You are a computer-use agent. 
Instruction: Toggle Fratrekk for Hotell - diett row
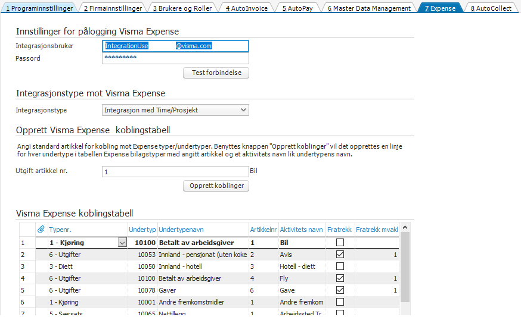point(340,266)
